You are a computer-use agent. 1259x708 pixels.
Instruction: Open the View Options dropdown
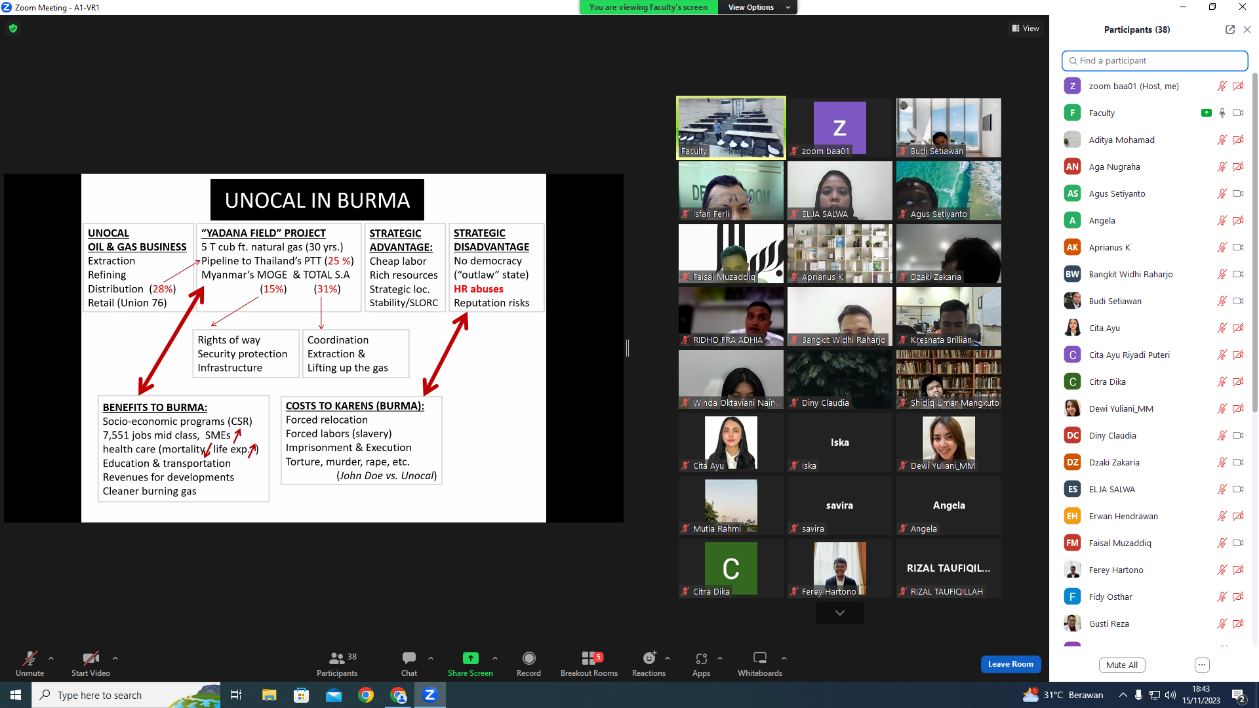(x=758, y=7)
